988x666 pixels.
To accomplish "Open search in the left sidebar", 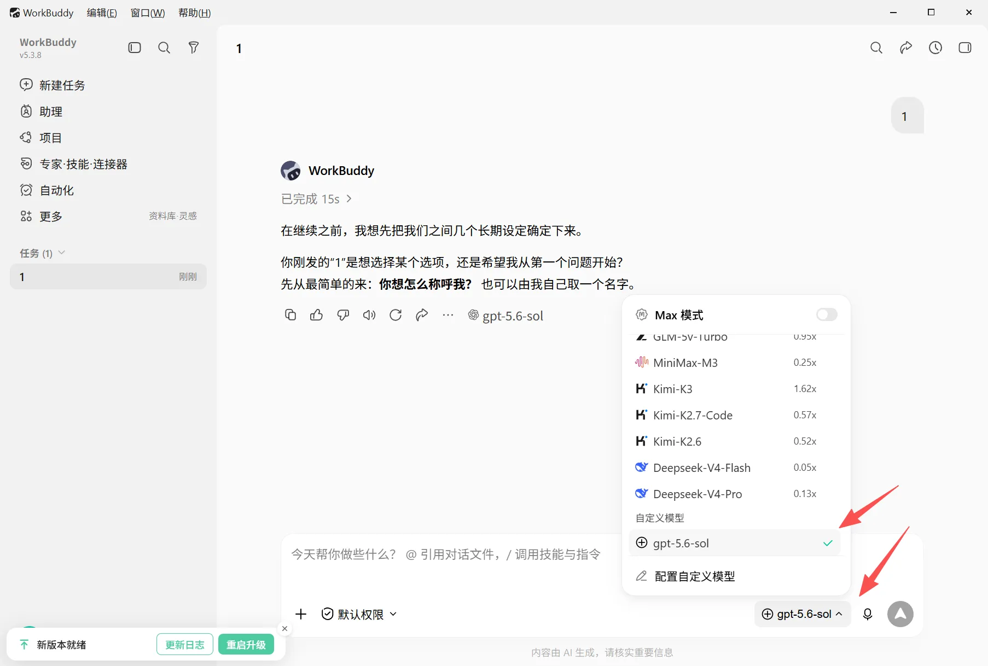I will tap(164, 48).
